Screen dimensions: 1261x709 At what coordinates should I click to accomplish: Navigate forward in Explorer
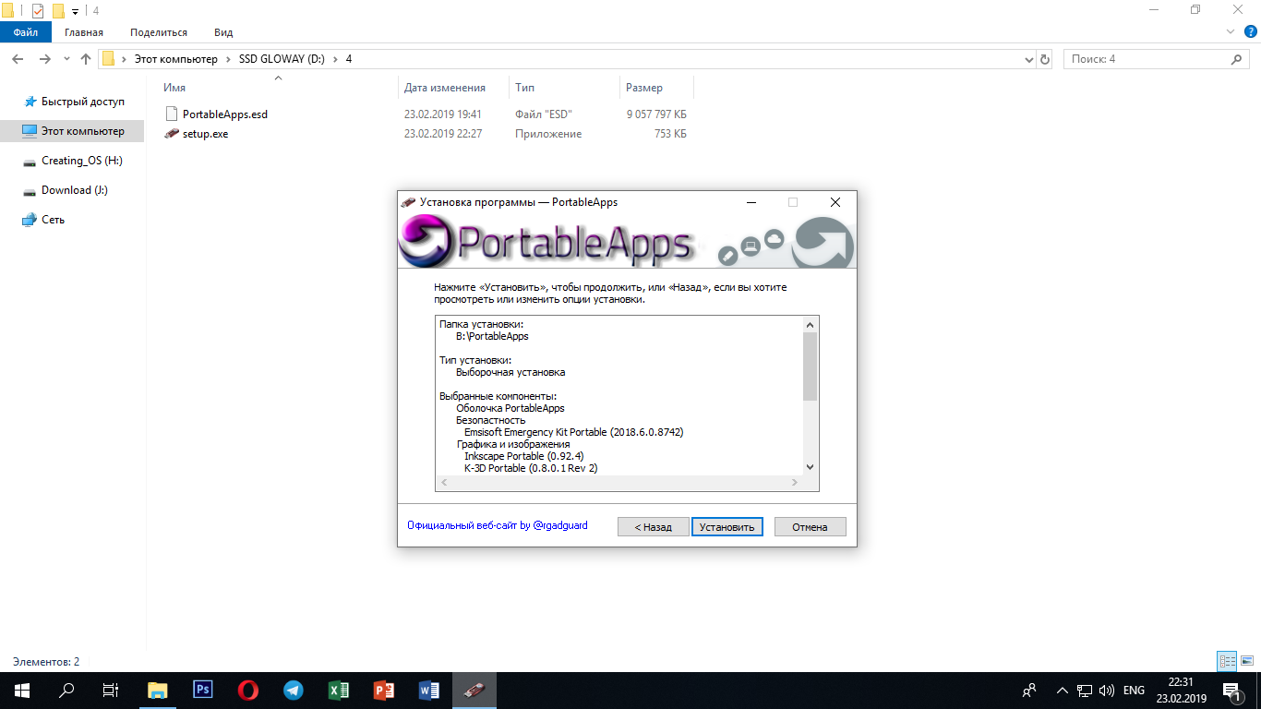[45, 59]
